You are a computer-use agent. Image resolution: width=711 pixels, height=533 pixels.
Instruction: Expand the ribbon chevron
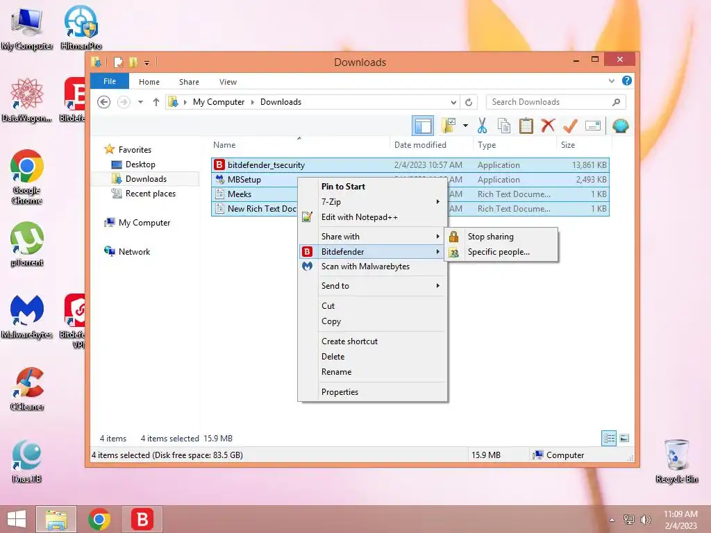pyautogui.click(x=611, y=81)
